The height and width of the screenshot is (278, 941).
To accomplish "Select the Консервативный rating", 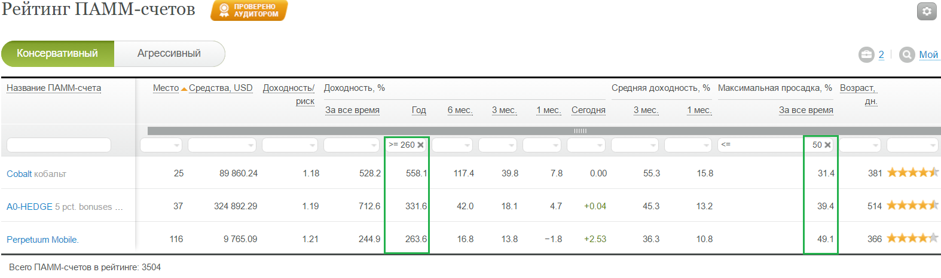I will point(57,53).
